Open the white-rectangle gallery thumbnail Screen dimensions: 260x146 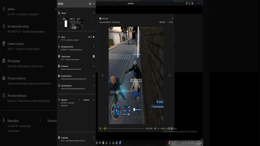click(66, 23)
